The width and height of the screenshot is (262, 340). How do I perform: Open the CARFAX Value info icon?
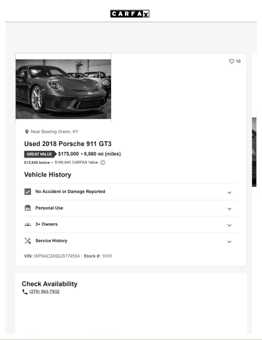click(103, 162)
